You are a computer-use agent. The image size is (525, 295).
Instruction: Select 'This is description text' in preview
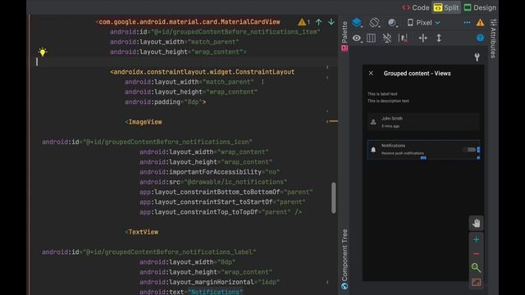click(388, 101)
